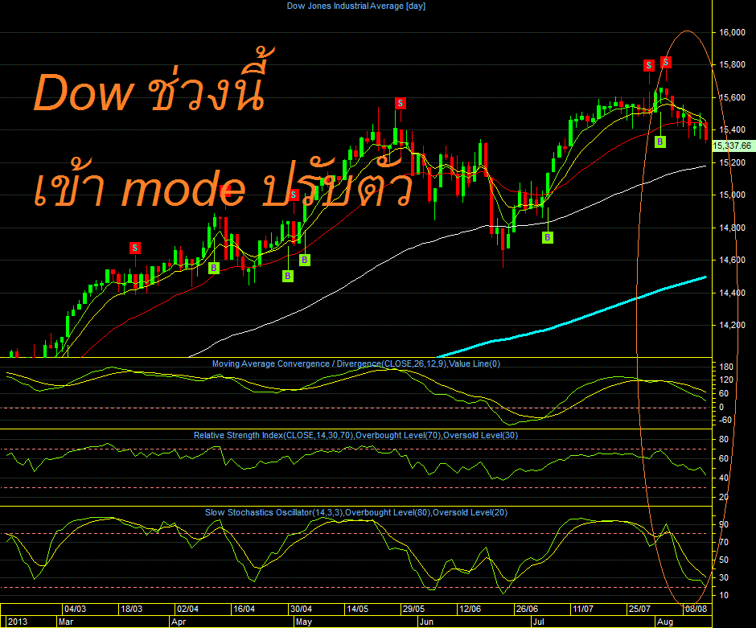Click the 16,000 price axis label
The width and height of the screenshot is (756, 628).
[732, 32]
